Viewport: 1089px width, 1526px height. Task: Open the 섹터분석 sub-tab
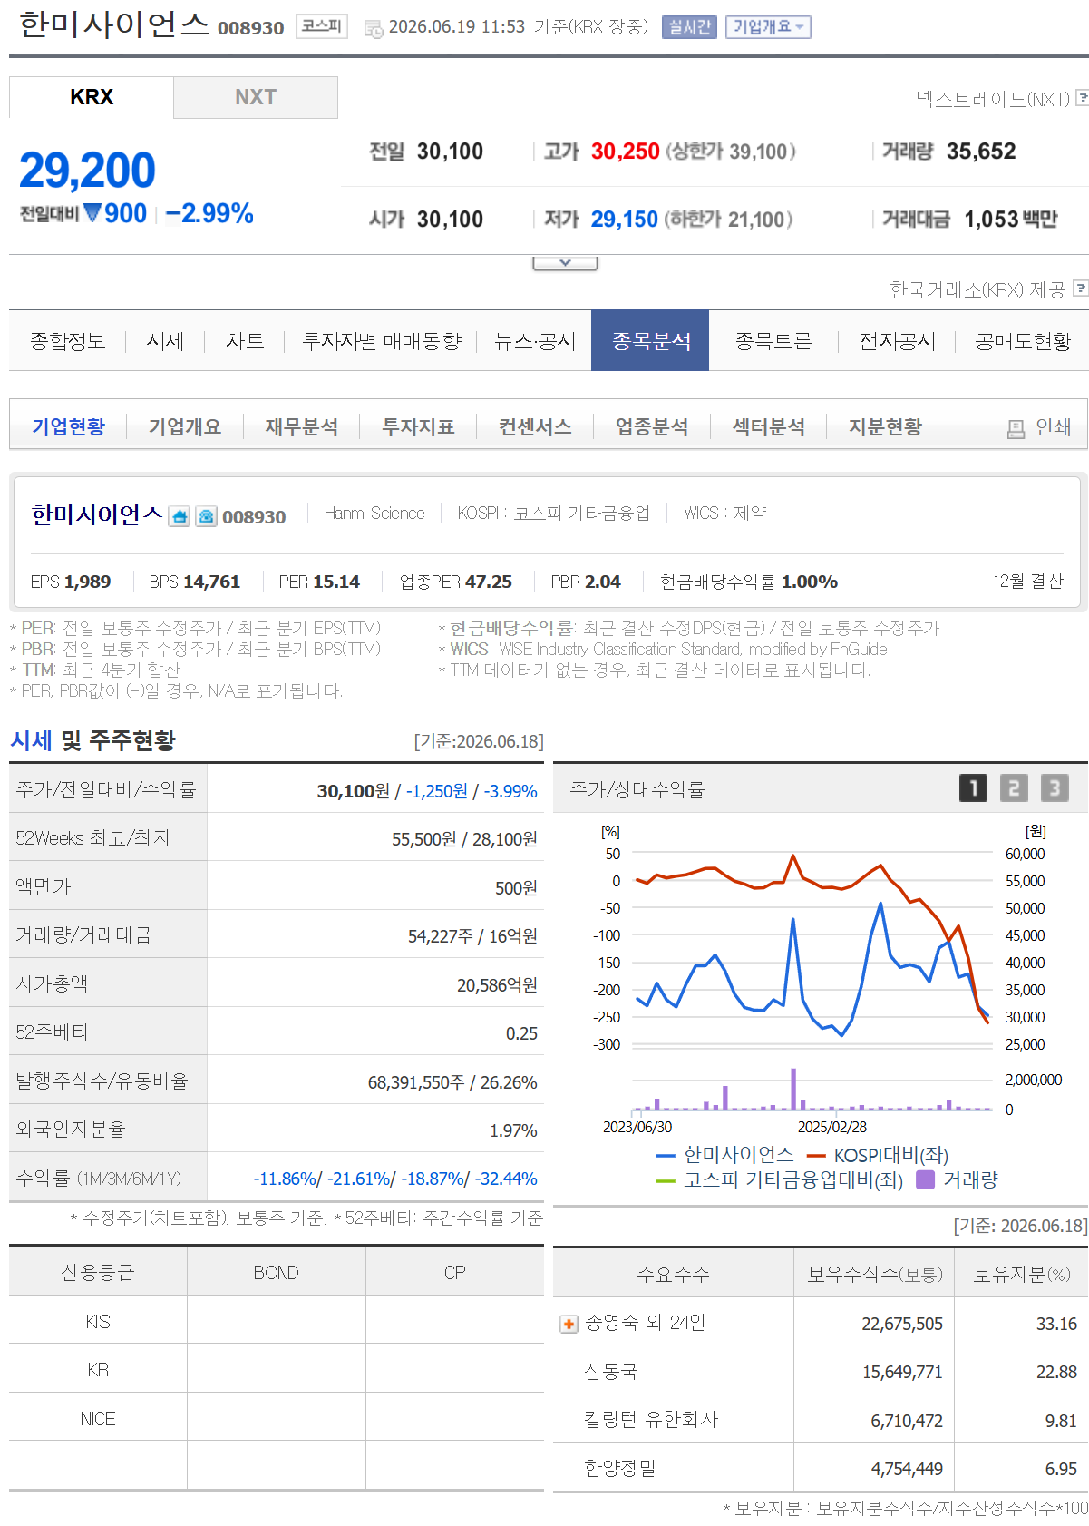(769, 426)
